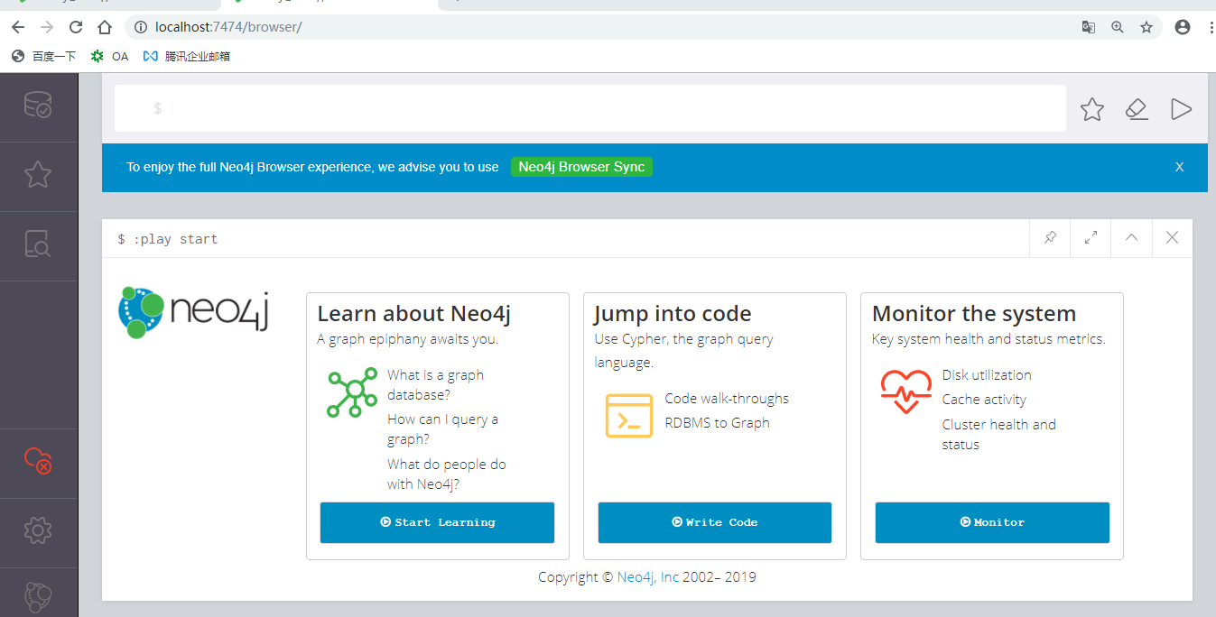Dismiss the Browser Sync banner
The height and width of the screenshot is (617, 1216).
(x=1179, y=168)
